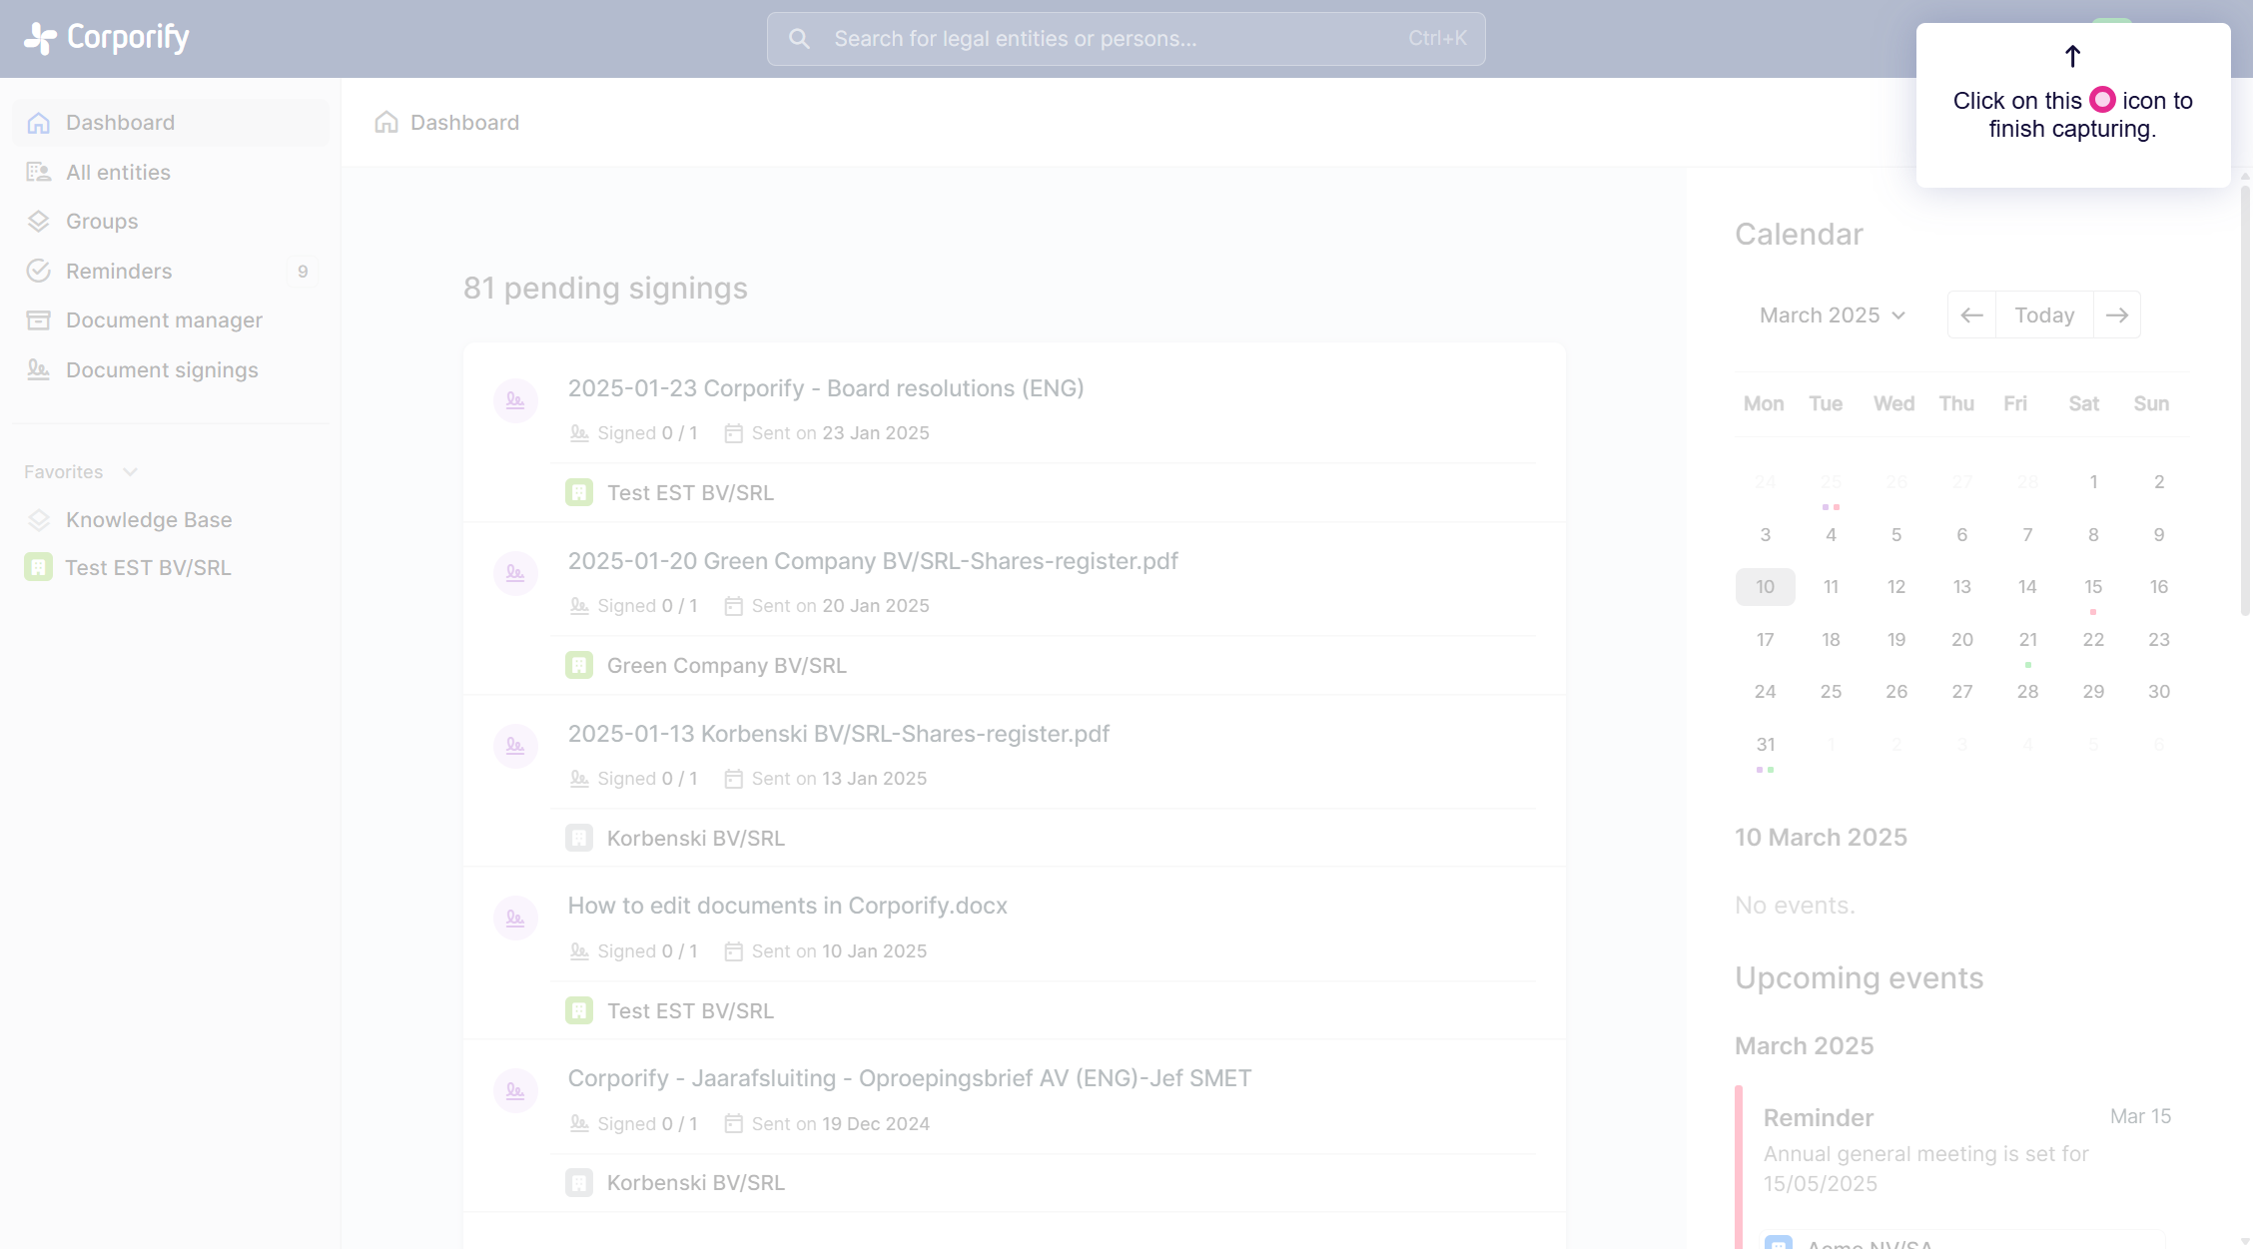2253x1249 pixels.
Task: Open Document signings in sidebar
Action: [162, 370]
